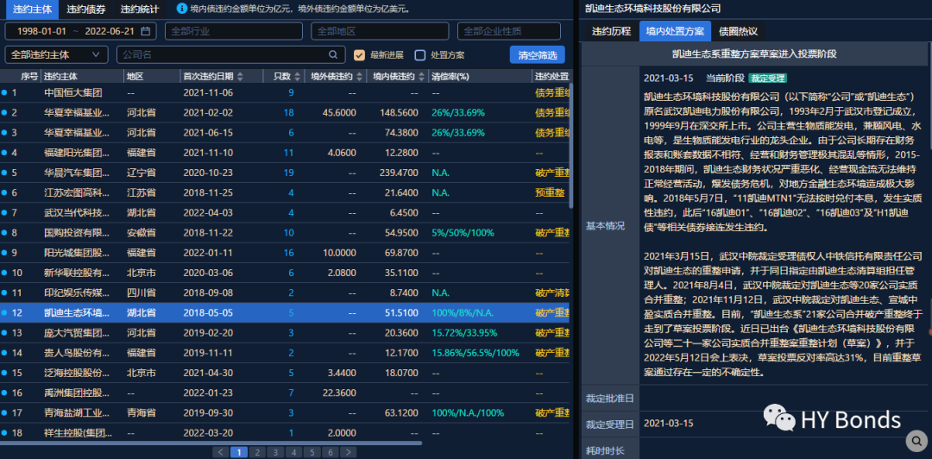
Task: Select the 新华联控股 row
Action: coord(286,273)
